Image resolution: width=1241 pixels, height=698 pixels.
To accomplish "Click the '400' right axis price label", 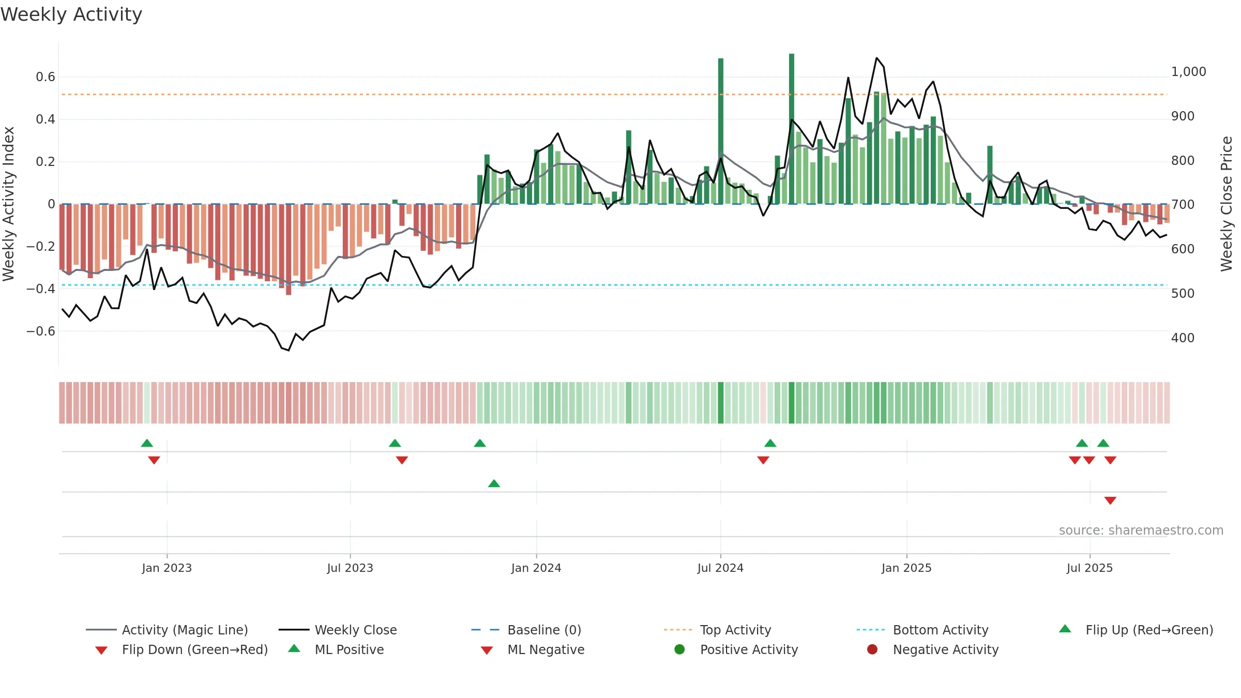I will [1183, 338].
